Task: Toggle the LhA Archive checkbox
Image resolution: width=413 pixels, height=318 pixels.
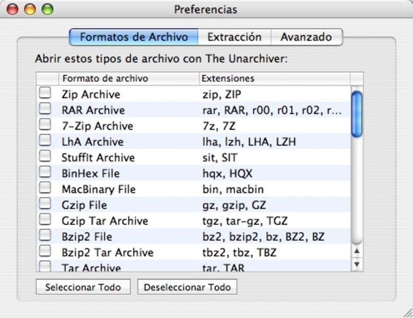Action: pyautogui.click(x=46, y=141)
